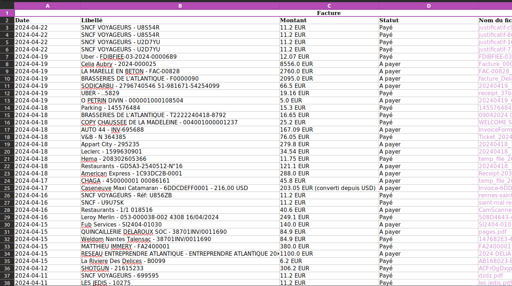The height and width of the screenshot is (286, 512).
Task: Select column A header
Action: tap(48, 6)
